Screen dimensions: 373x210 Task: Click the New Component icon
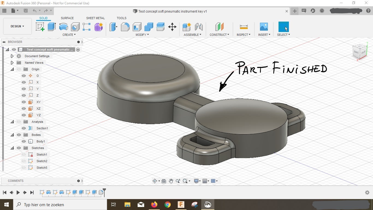pyautogui.click(x=187, y=27)
